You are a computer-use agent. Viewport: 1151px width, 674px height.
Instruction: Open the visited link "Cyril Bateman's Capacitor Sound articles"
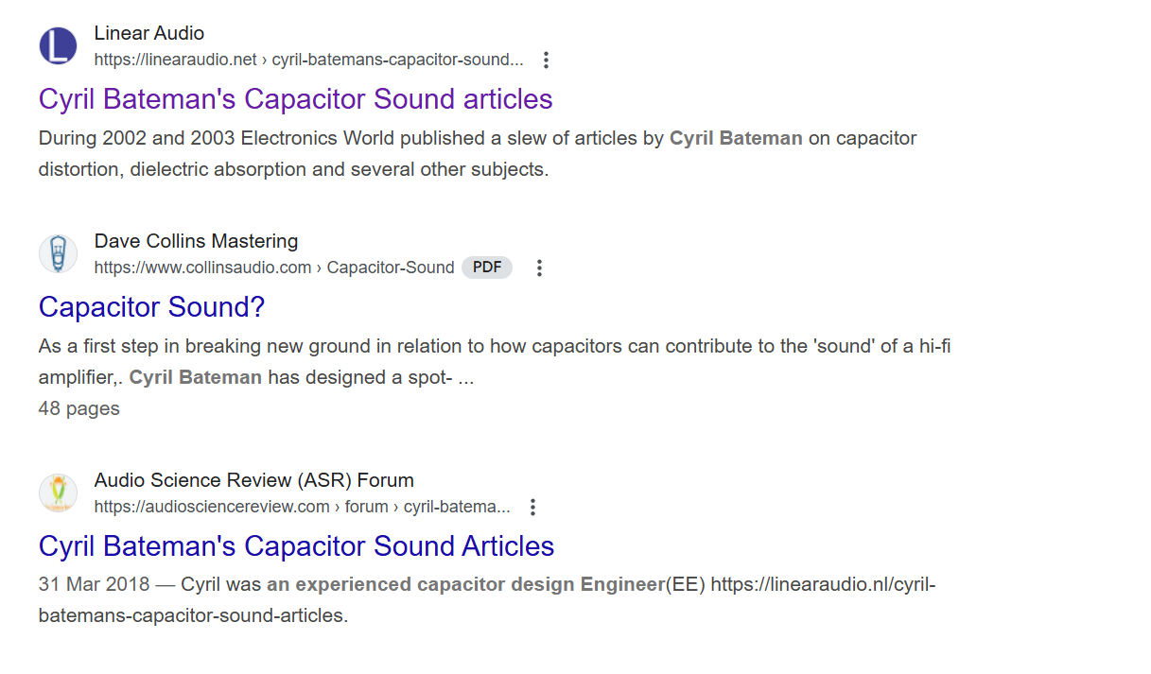(x=295, y=99)
